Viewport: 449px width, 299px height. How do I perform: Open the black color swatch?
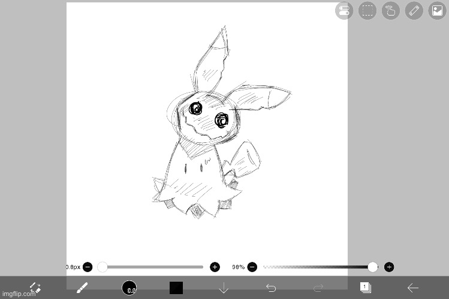[x=176, y=288]
